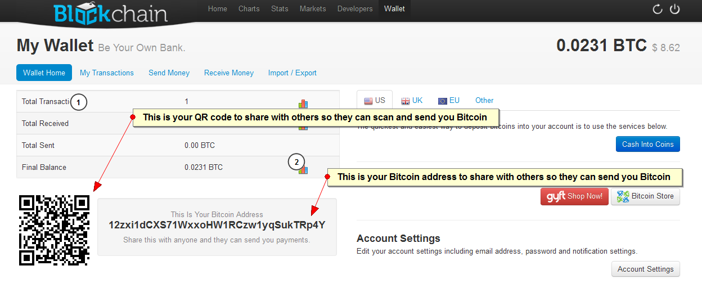Open chart icon in Final Balance row
The image size is (702, 288).
coord(303,169)
